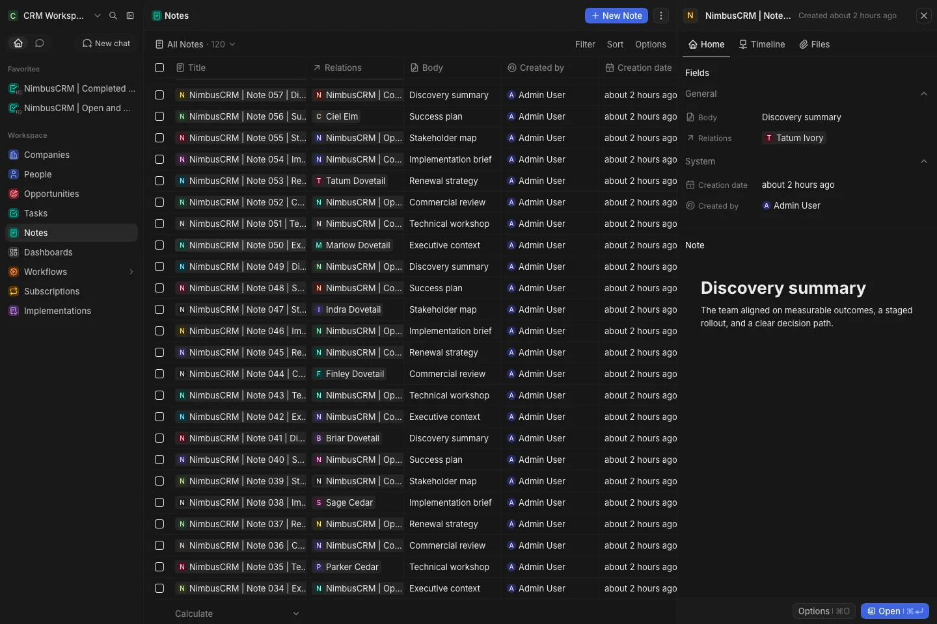Collapse the System fields section
The height and width of the screenshot is (624, 937).
924,161
